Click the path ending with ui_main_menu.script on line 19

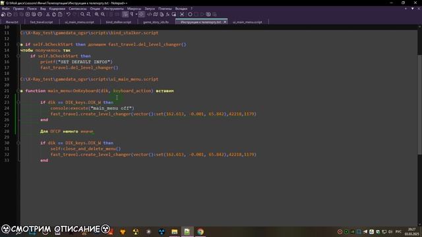pyautogui.click(x=90, y=79)
